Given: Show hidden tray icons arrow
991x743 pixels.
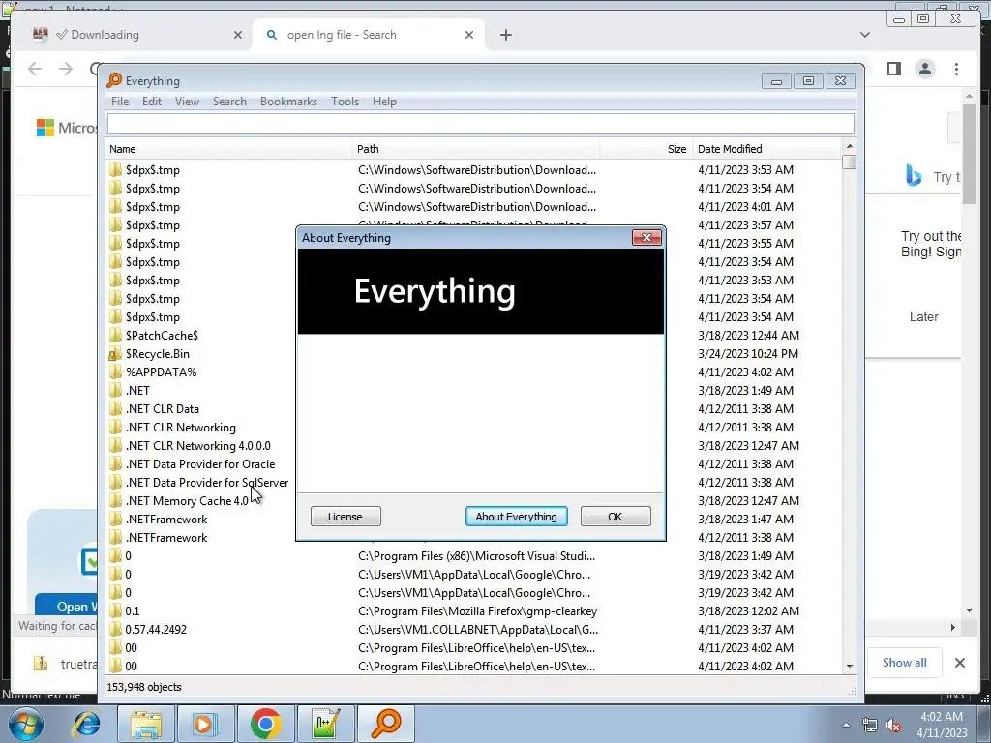Looking at the screenshot, I should point(846,725).
